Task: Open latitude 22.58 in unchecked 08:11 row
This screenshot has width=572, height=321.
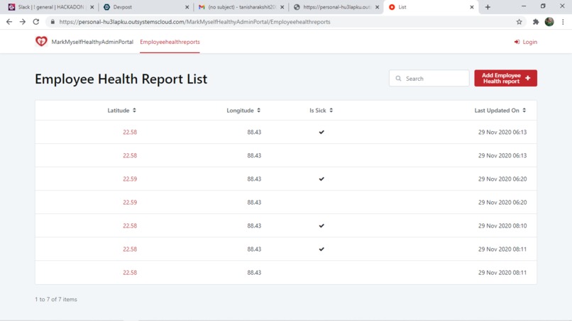Action: click(130, 273)
